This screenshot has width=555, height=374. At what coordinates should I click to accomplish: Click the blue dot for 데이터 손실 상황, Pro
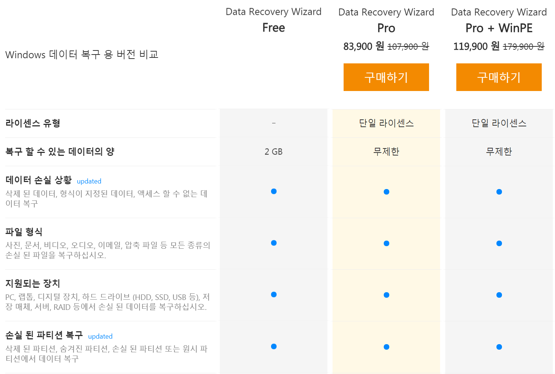[386, 192]
